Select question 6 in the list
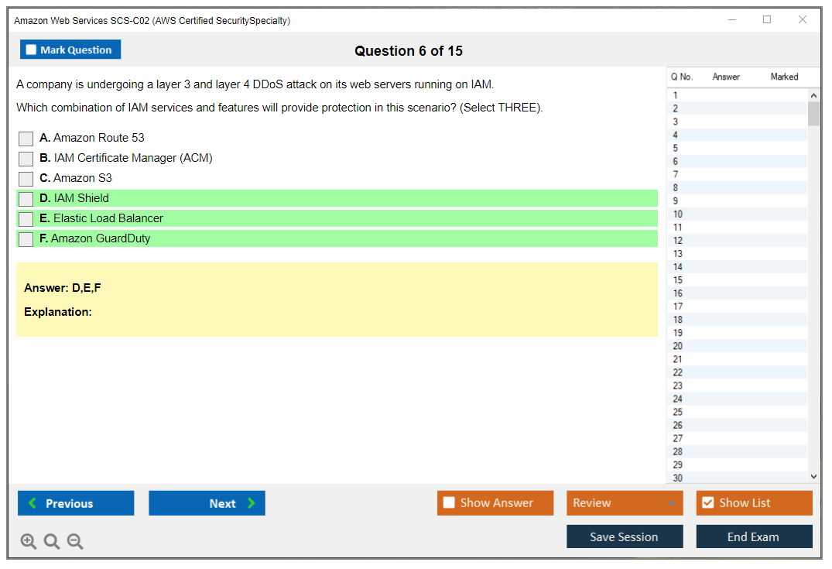This screenshot has width=832, height=569. [676, 161]
